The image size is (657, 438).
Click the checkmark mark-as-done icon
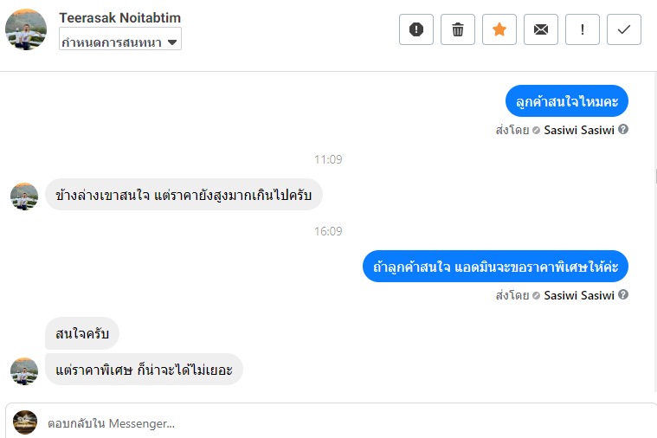coord(624,29)
